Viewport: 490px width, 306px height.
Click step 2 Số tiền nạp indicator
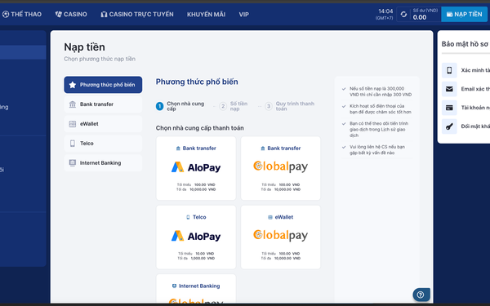(x=234, y=106)
